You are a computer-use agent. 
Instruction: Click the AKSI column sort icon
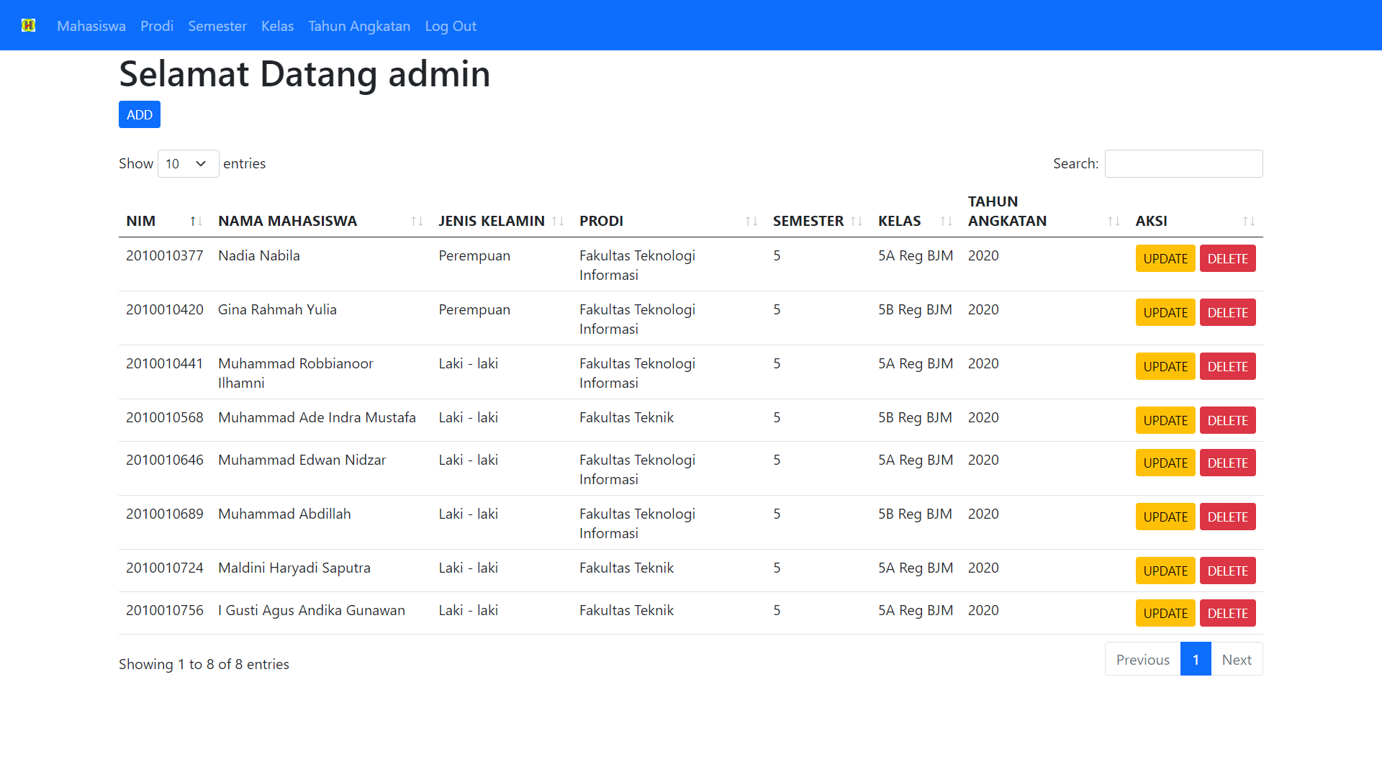pyautogui.click(x=1249, y=221)
